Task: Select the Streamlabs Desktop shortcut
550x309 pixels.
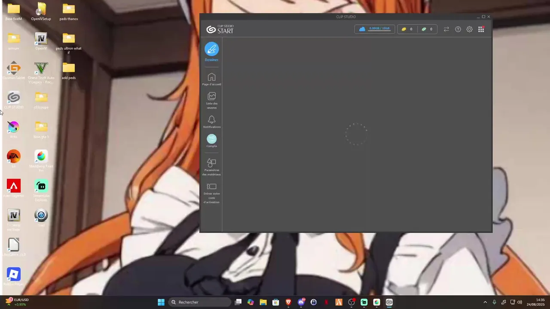Action: coord(41,190)
